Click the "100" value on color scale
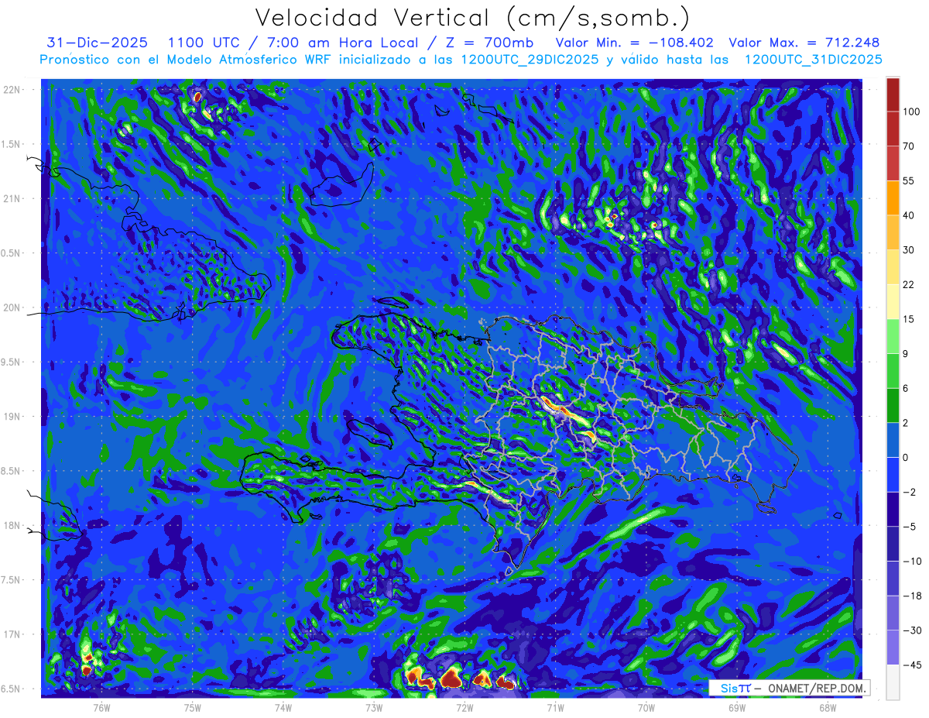This screenshot has height=718, width=929. (x=911, y=112)
